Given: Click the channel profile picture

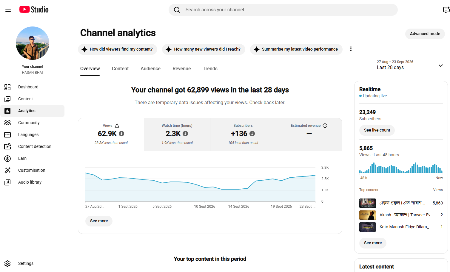Looking at the screenshot, I should [33, 43].
